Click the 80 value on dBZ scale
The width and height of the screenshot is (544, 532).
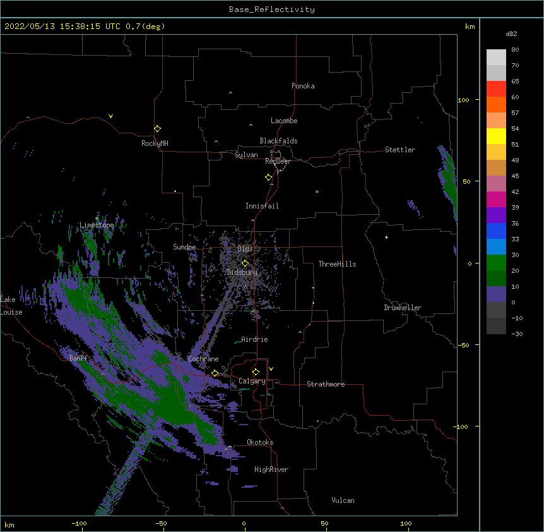[515, 50]
